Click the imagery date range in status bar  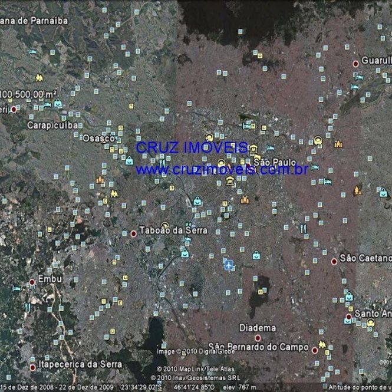(x=57, y=387)
